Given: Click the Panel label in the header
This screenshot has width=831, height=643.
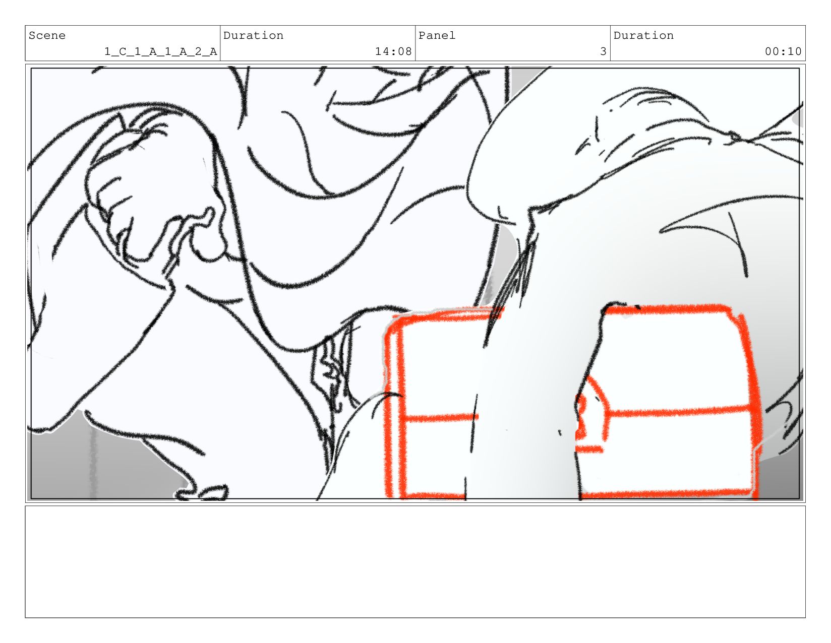Looking at the screenshot, I should 437,35.
